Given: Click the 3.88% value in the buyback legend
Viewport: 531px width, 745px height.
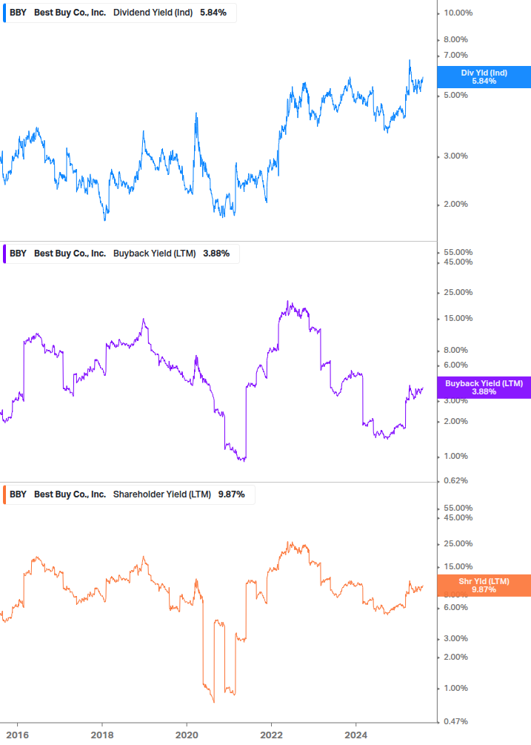Looking at the screenshot, I should [x=216, y=254].
